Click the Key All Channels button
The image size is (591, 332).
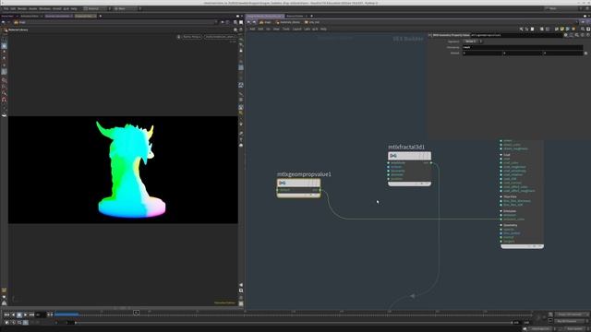pyautogui.click(x=570, y=321)
